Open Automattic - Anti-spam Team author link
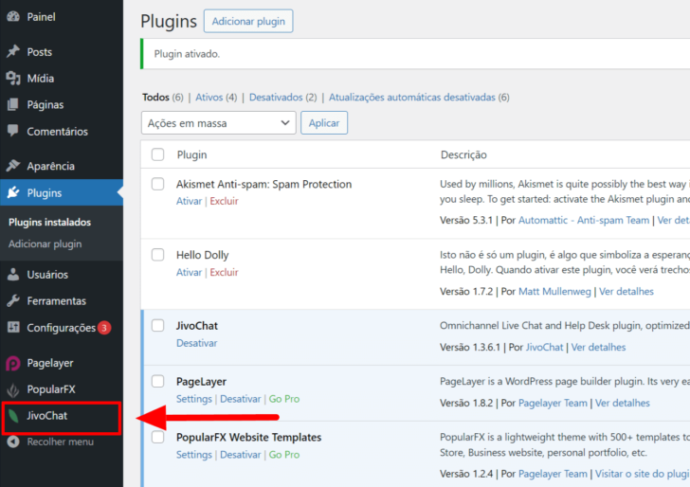The height and width of the screenshot is (487, 690). pyautogui.click(x=584, y=221)
